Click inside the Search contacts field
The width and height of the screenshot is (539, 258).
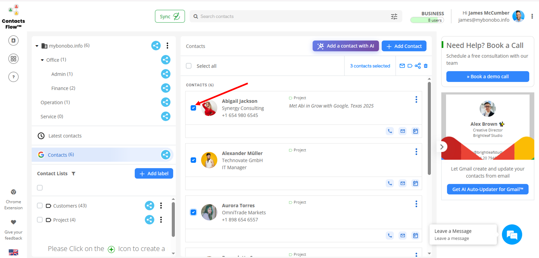[x=269, y=16]
